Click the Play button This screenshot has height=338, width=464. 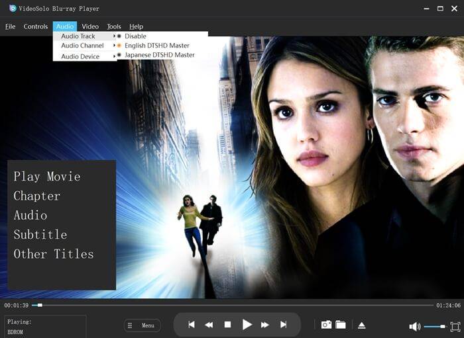click(247, 325)
